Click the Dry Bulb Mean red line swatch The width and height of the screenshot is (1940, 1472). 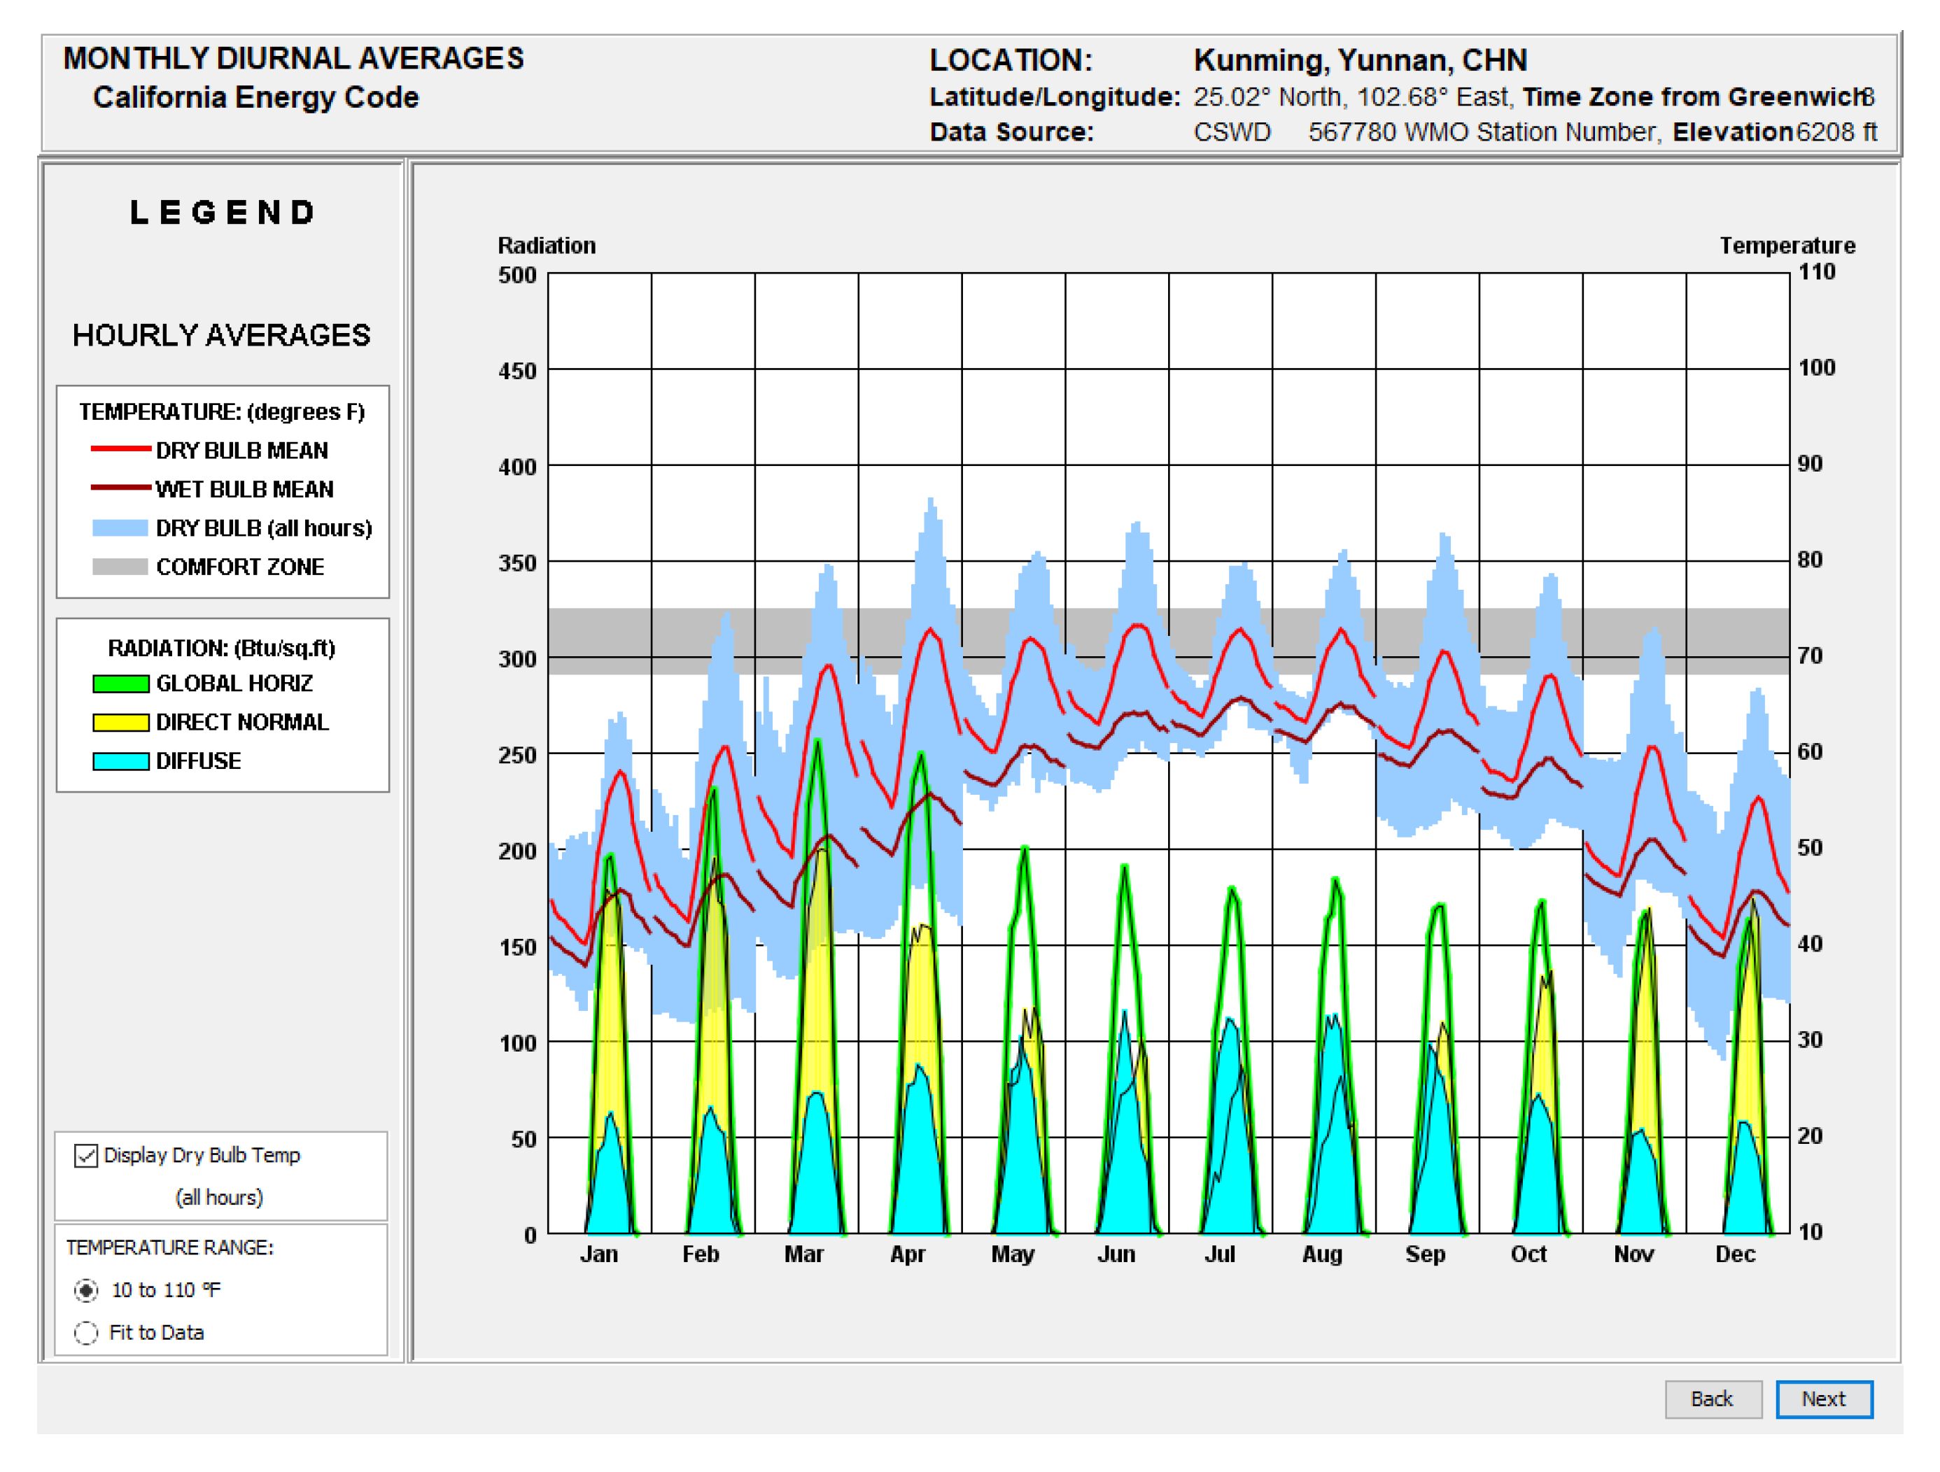point(120,449)
